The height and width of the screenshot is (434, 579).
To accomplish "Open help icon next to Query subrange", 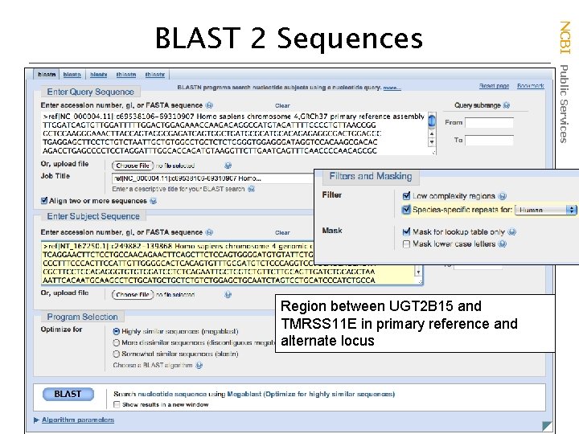I will click(507, 105).
